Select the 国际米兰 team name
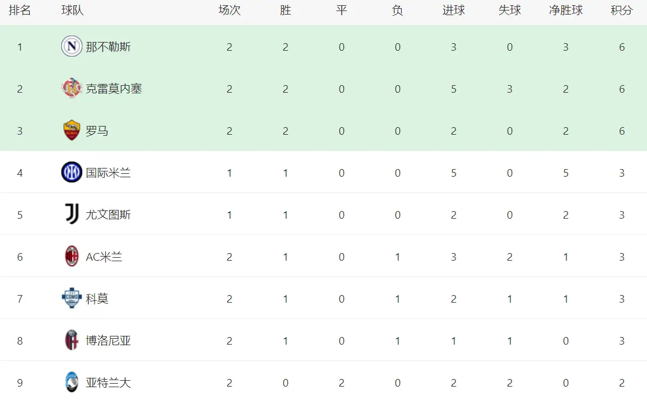647x400 pixels. pos(108,173)
